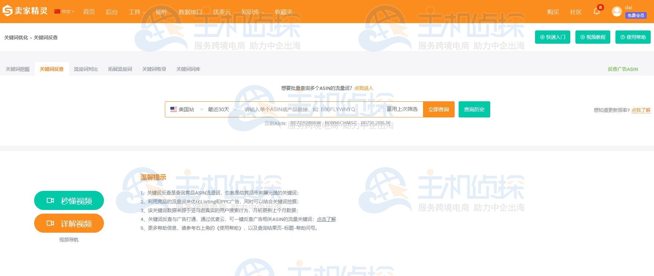
Task: Click the video camera icon in 秒懂视频
Action: tap(50, 200)
